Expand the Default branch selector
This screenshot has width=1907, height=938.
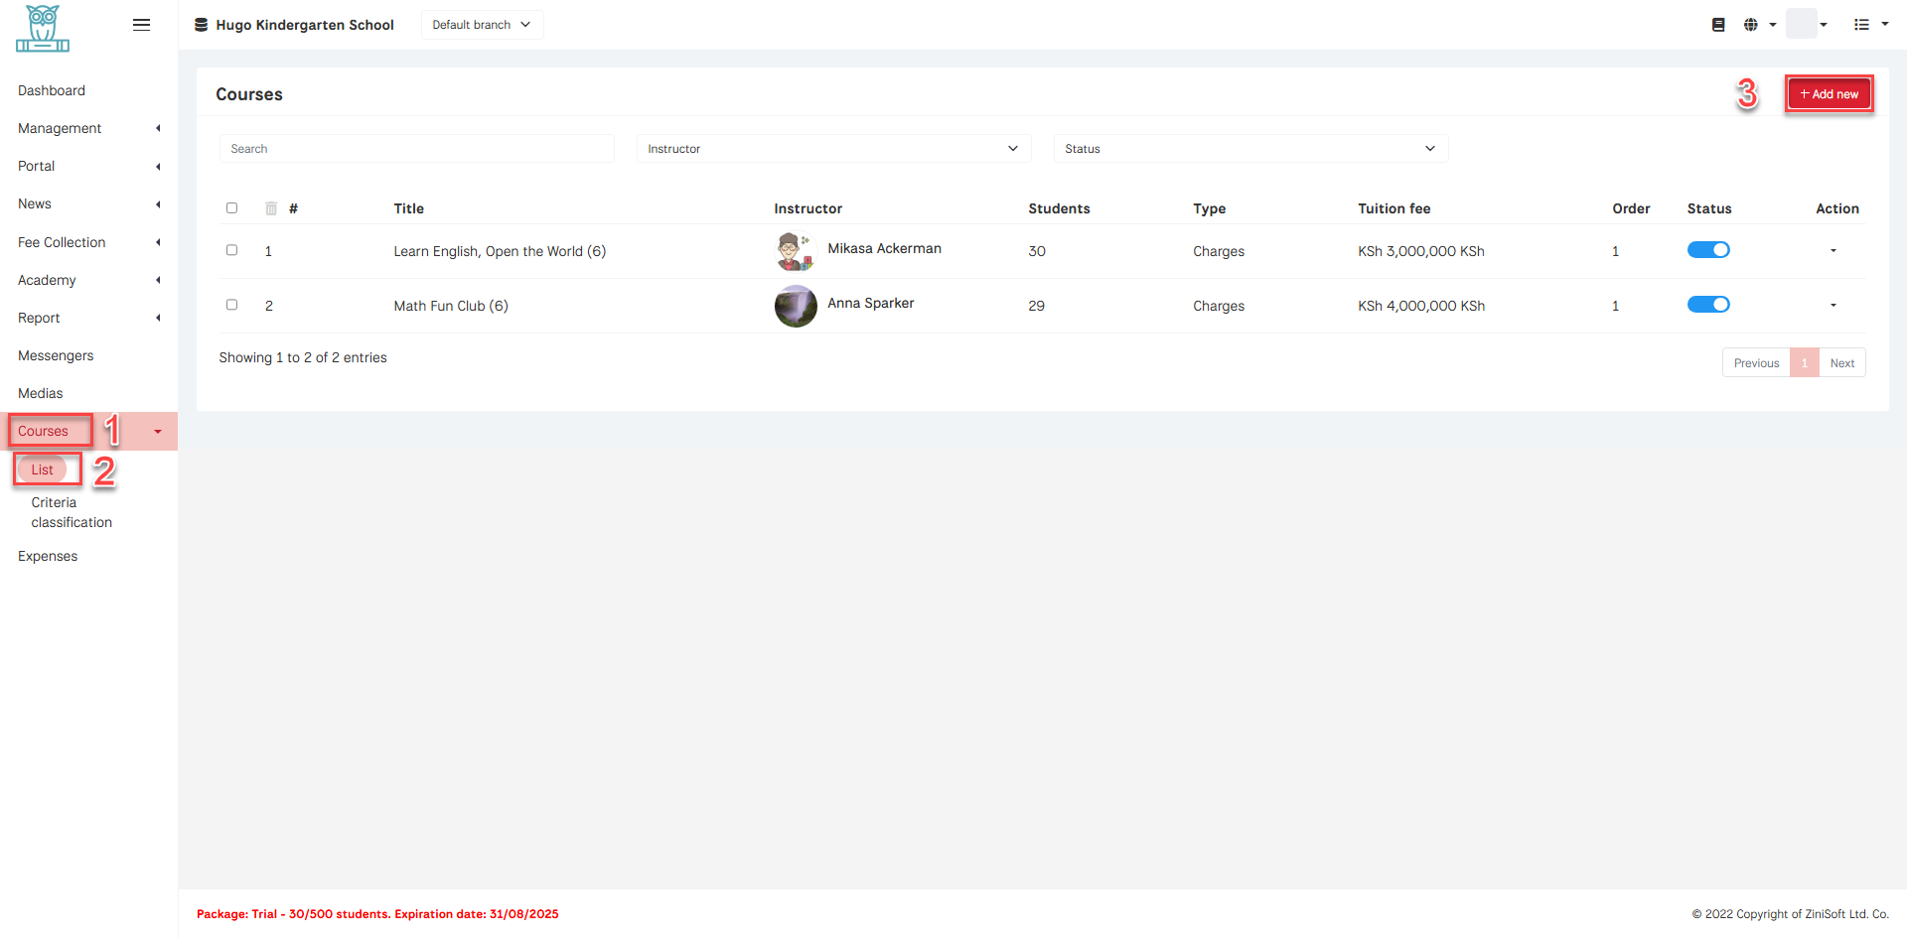click(x=482, y=25)
